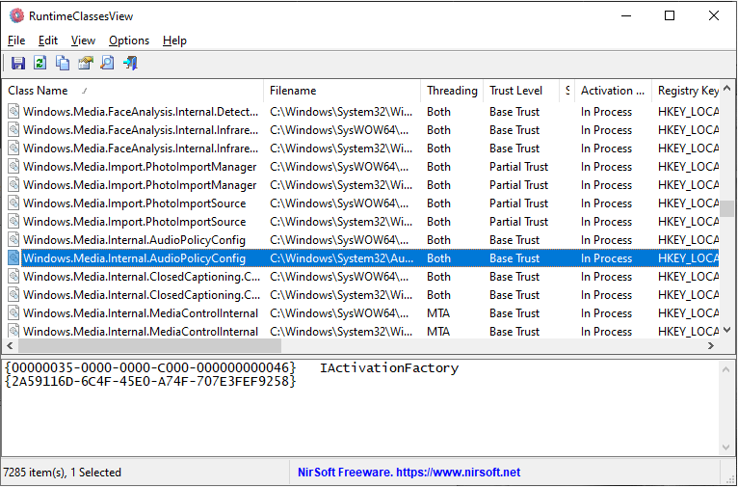
Task: Click the icon of the FaceAnalysis.Internal.Detect... row
Action: point(14,112)
